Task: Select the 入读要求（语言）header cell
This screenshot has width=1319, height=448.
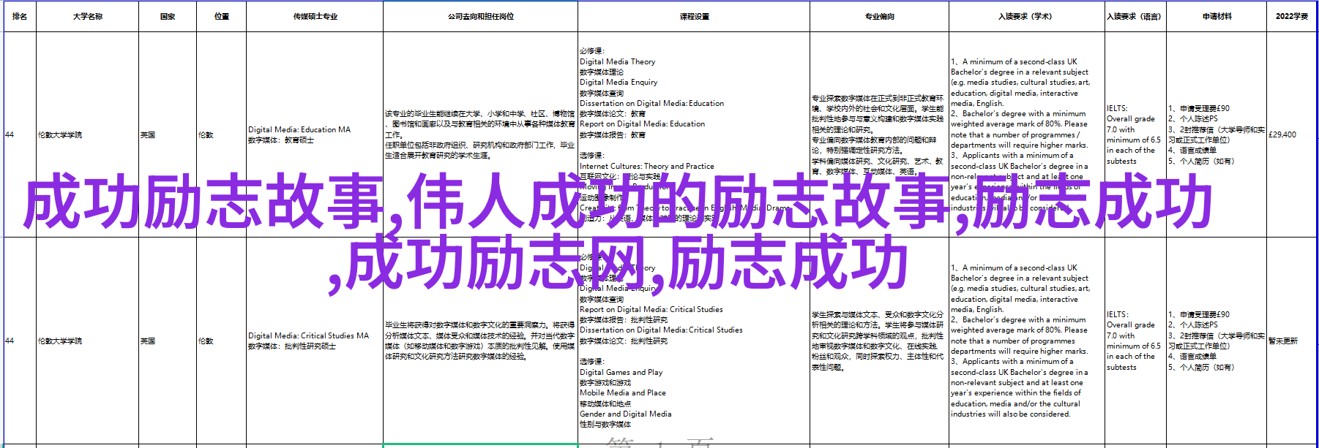Action: [1135, 16]
